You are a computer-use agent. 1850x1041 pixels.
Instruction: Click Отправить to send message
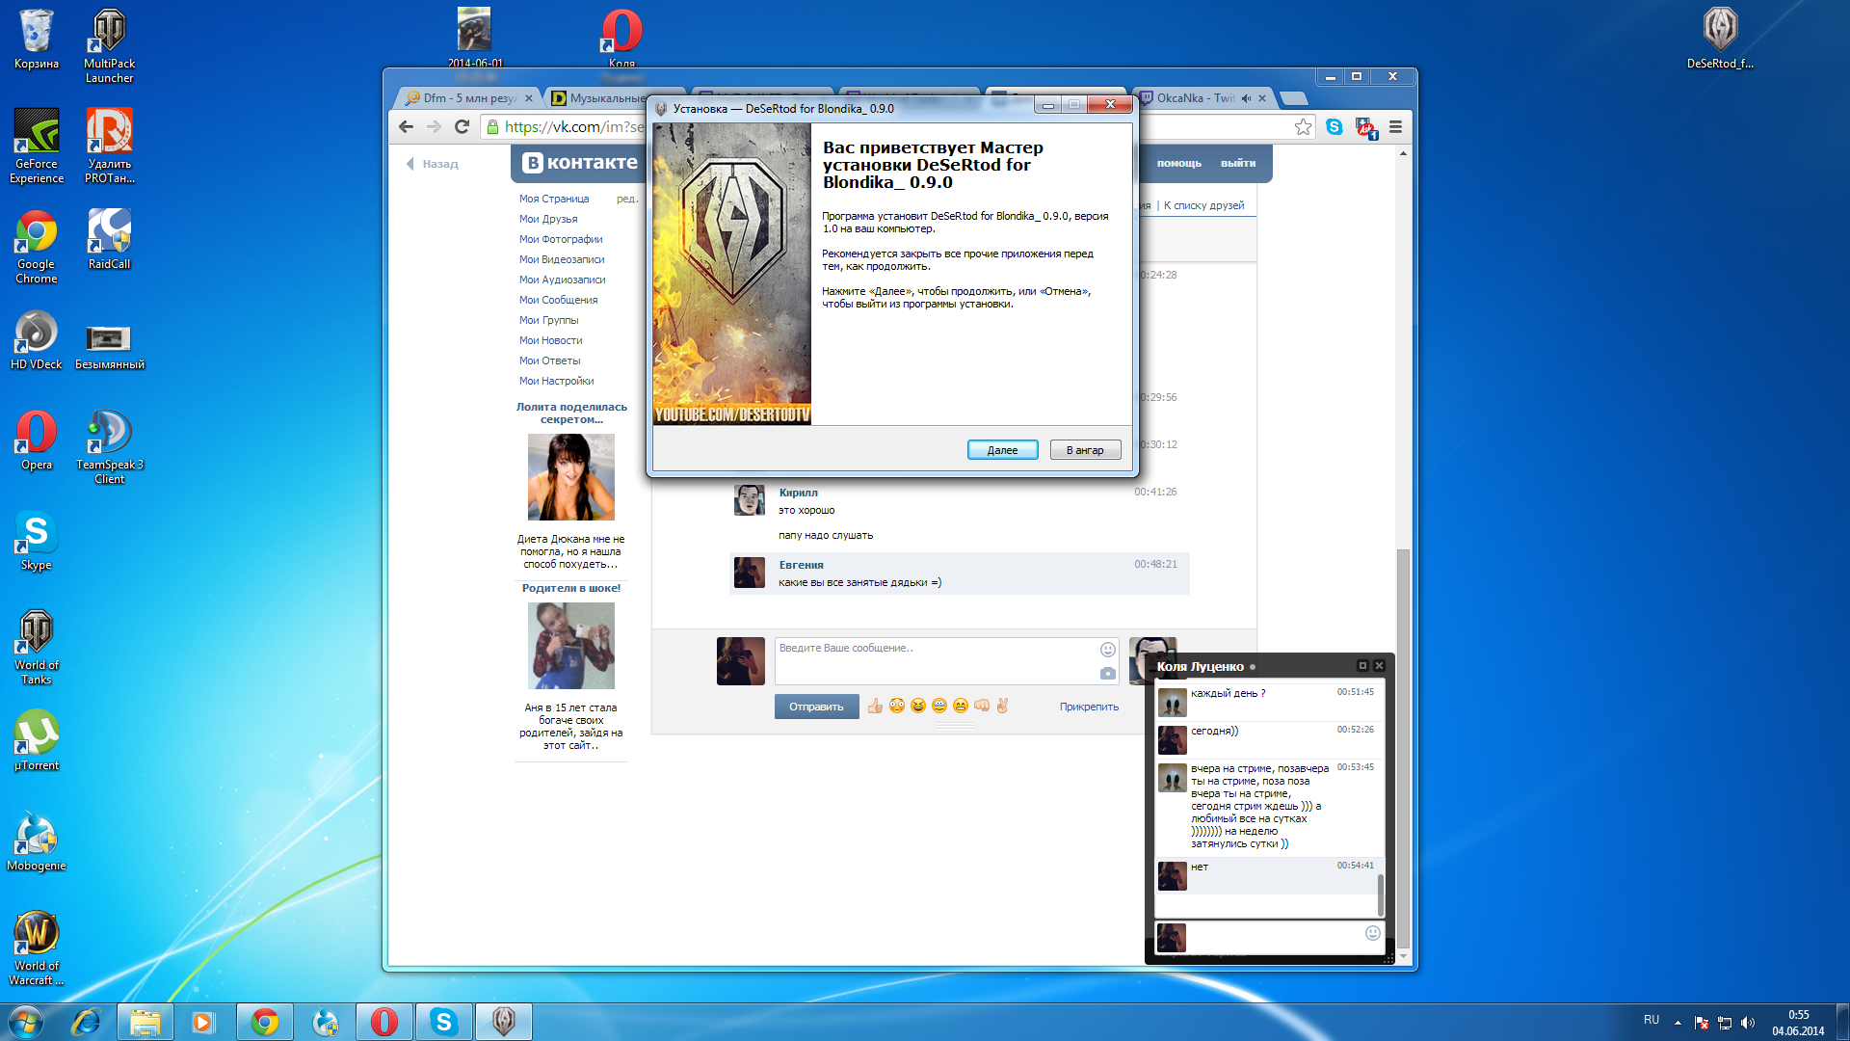click(x=816, y=707)
